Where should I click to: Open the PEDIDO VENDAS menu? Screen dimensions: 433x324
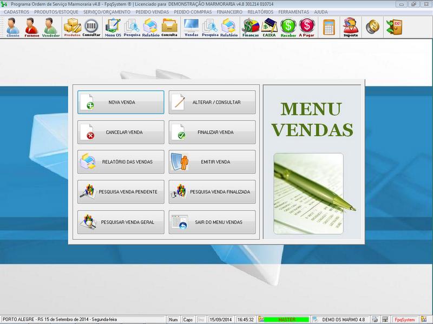pos(152,12)
